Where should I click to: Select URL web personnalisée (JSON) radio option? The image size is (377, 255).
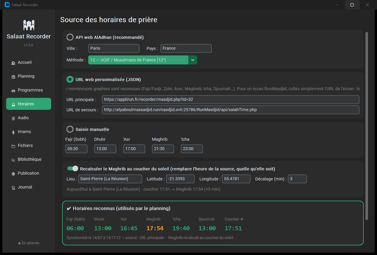tap(70, 79)
